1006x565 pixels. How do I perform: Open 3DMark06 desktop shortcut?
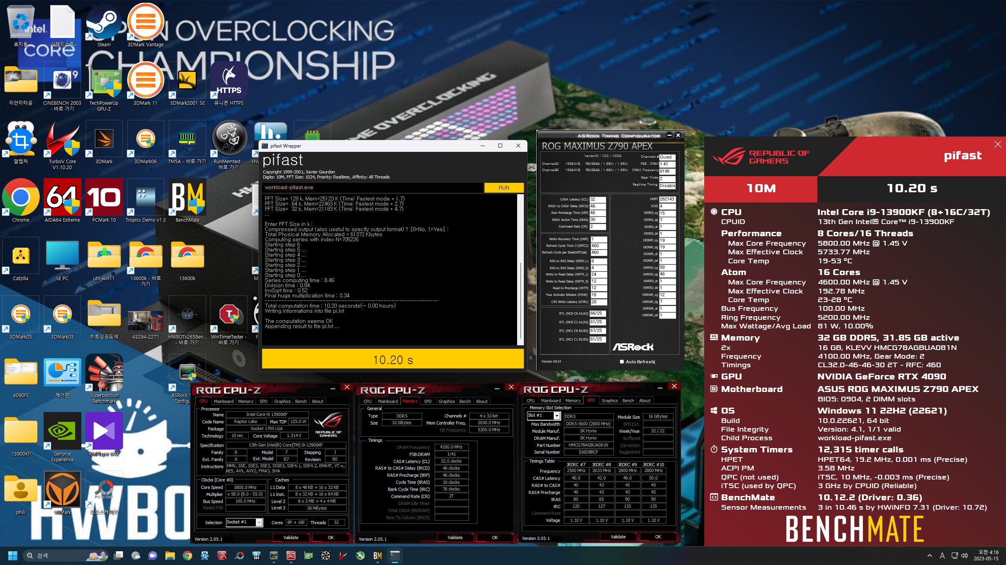(x=145, y=143)
